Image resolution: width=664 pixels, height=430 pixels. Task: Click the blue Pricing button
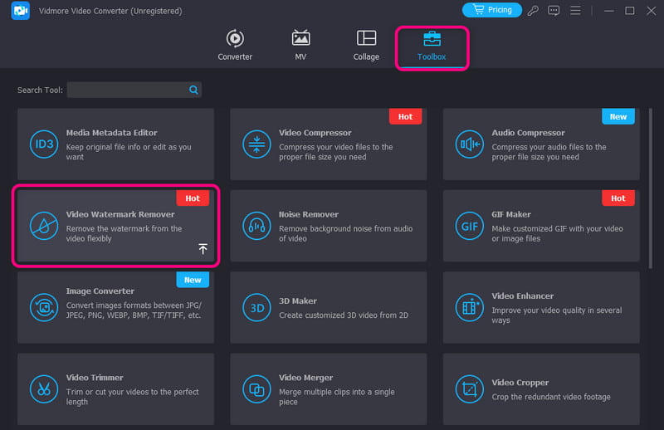tap(491, 10)
